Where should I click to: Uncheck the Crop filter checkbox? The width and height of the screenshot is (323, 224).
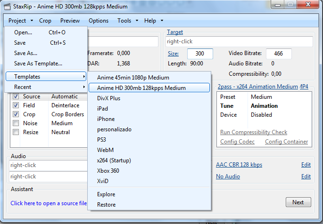[16, 114]
